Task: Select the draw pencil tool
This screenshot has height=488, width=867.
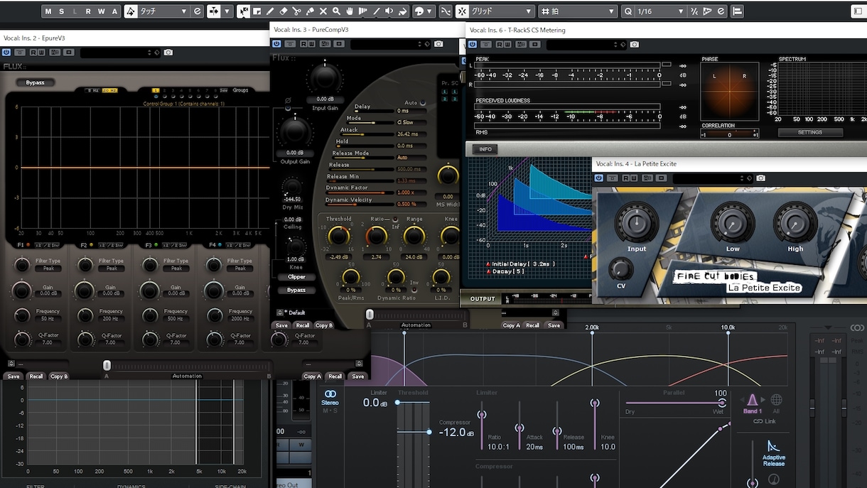Action: point(270,11)
